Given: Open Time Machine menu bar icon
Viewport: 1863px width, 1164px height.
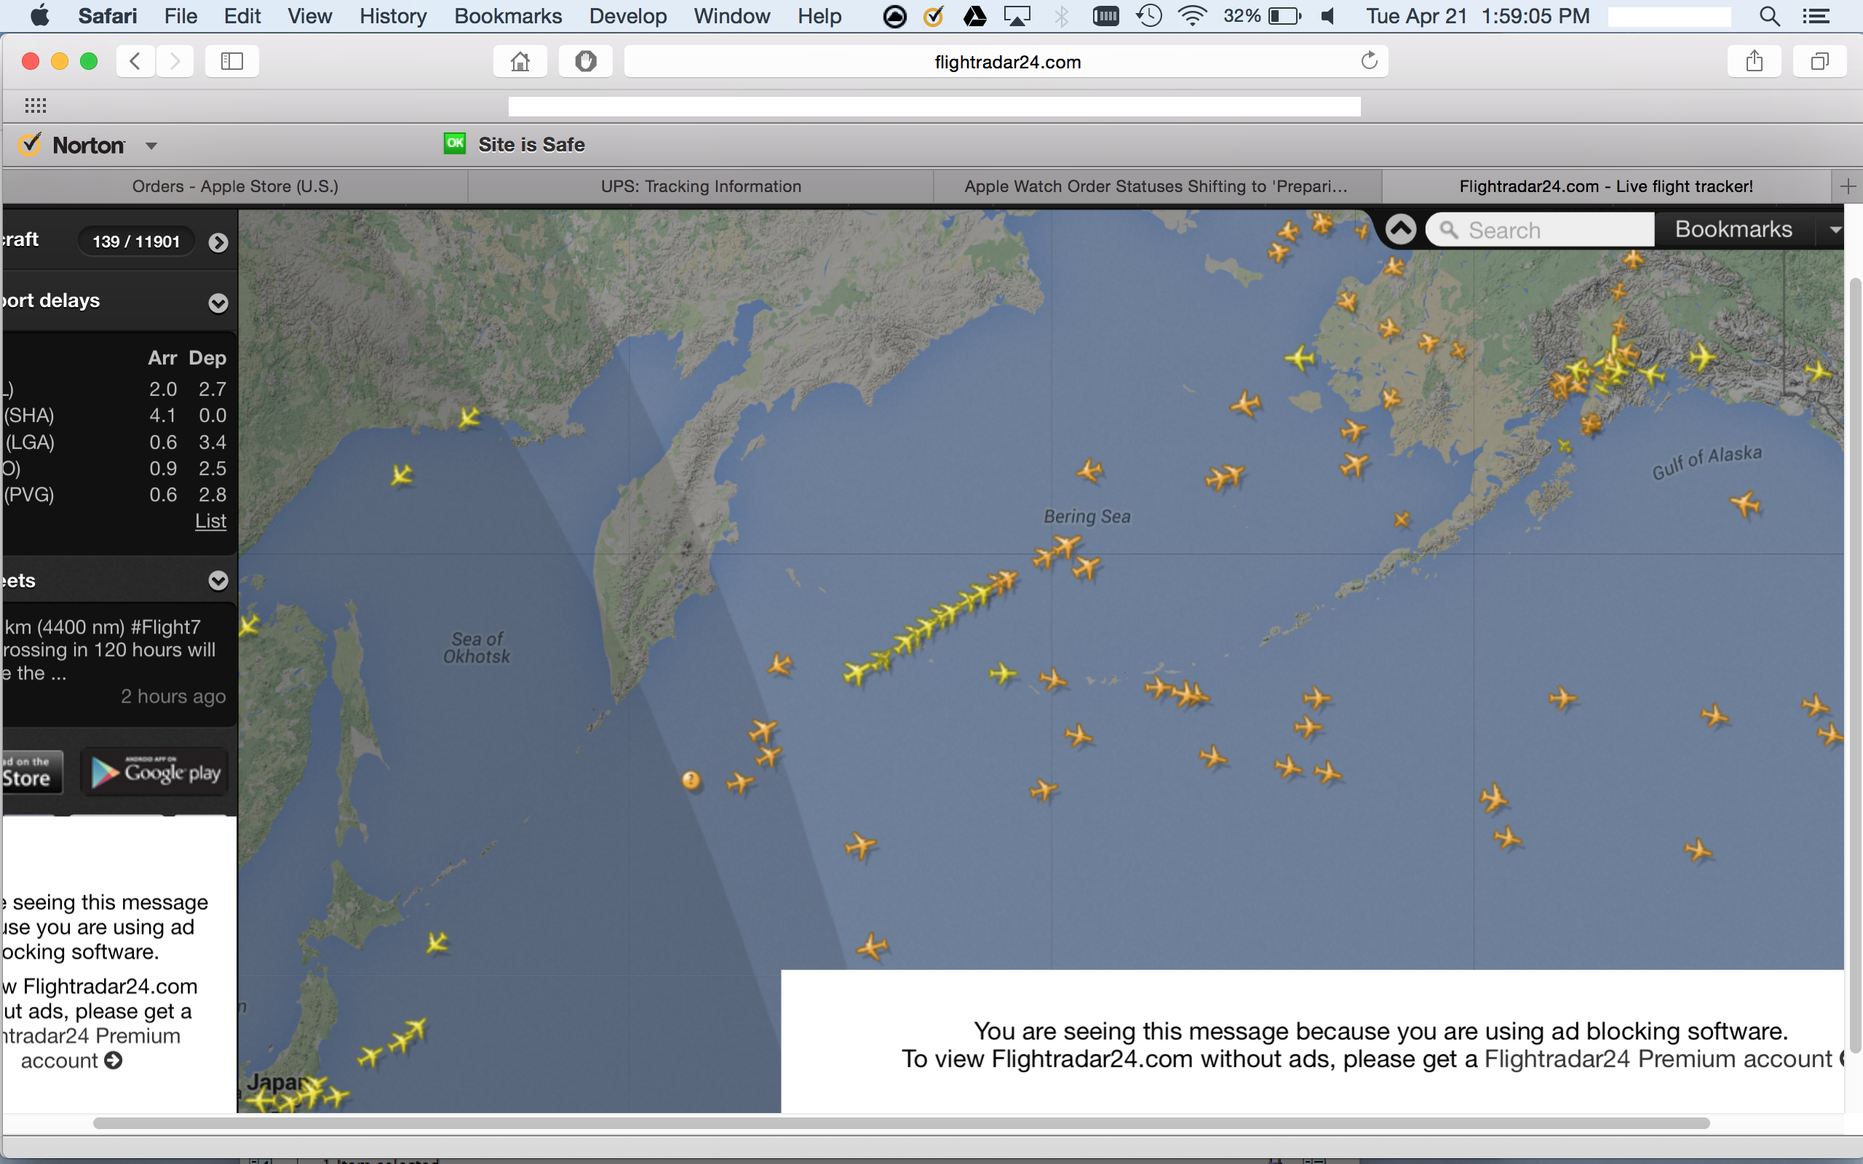Looking at the screenshot, I should point(1148,16).
